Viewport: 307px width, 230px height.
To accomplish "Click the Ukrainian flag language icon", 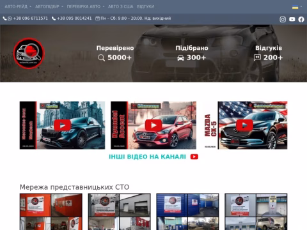I will 295,7.
